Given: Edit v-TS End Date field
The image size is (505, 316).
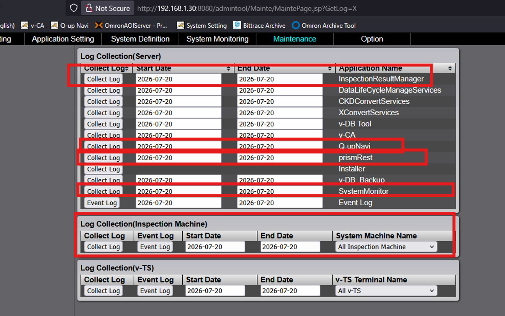Looking at the screenshot, I should pyautogui.click(x=290, y=291).
